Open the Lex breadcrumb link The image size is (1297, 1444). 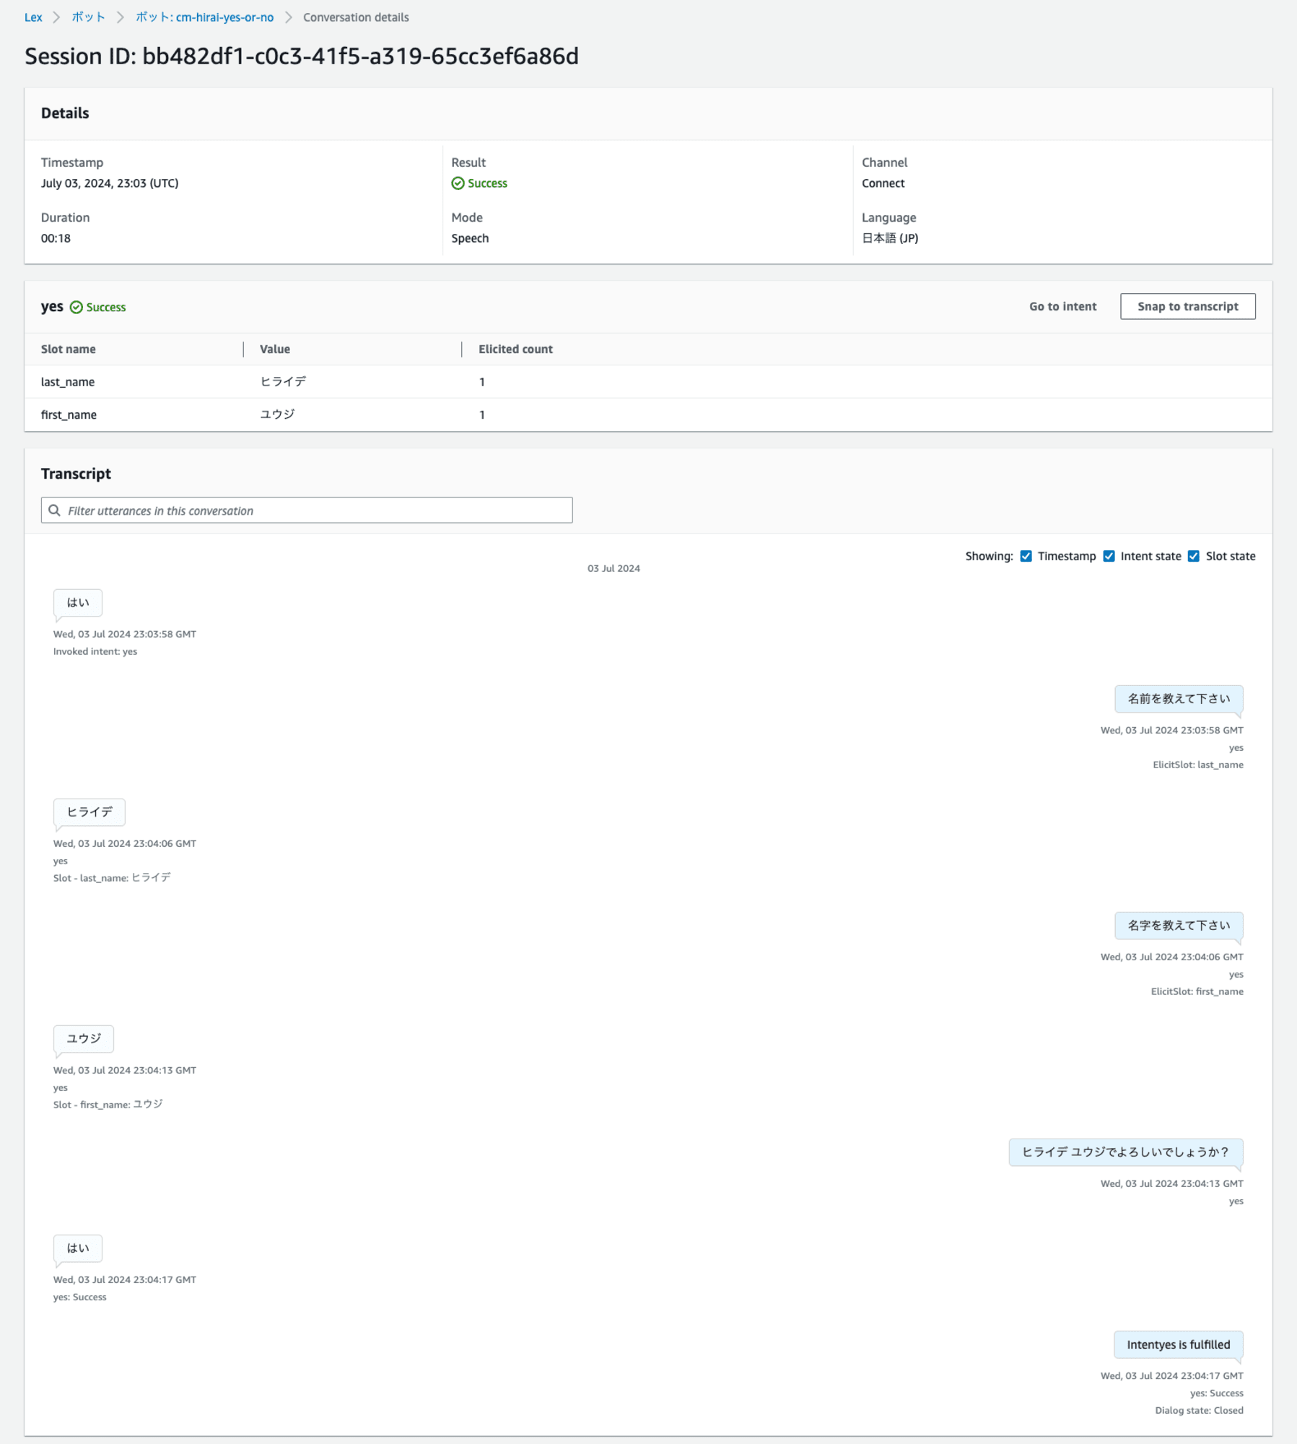[x=33, y=17]
